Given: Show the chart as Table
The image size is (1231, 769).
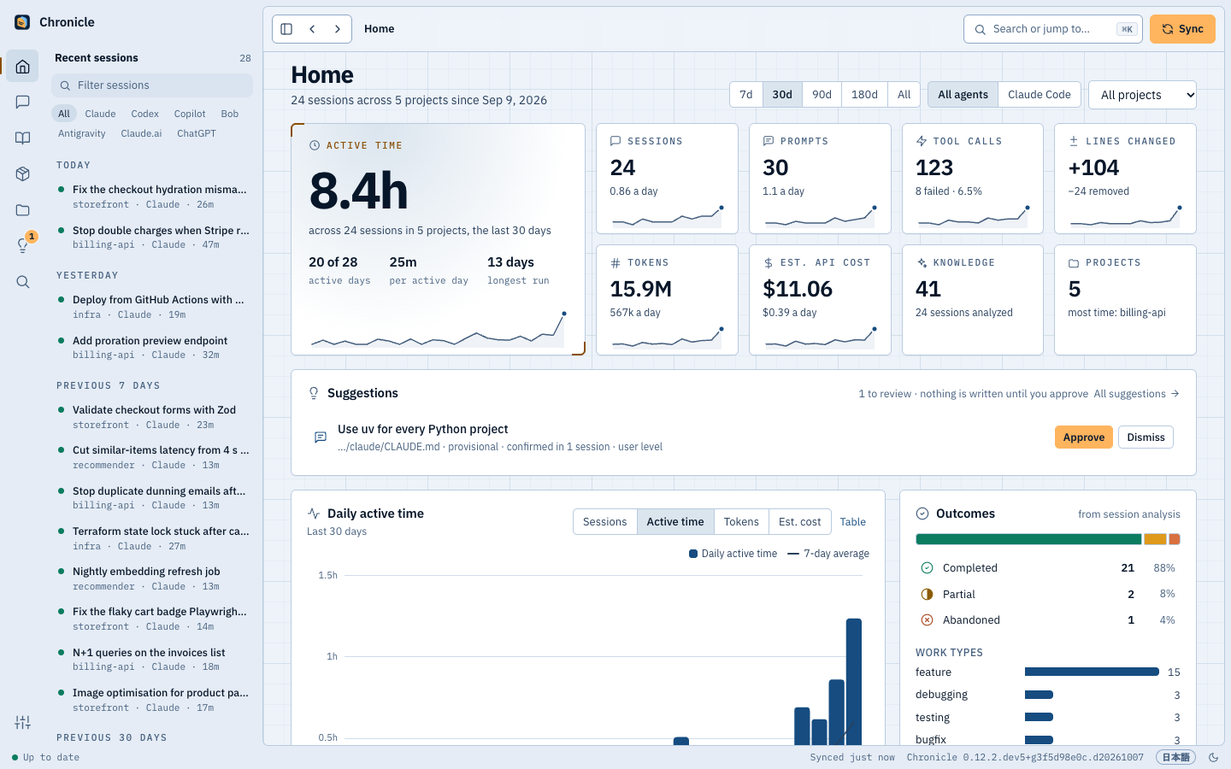Looking at the screenshot, I should pos(853,522).
